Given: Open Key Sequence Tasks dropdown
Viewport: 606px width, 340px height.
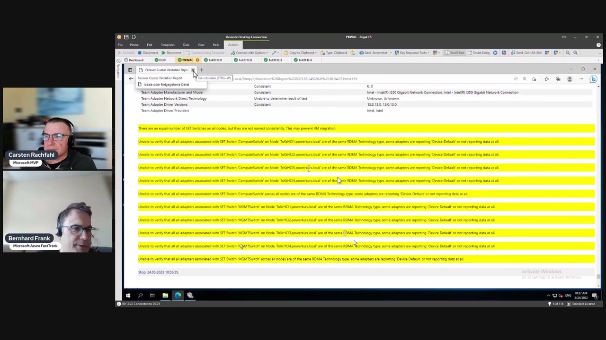Looking at the screenshot, I should click(412, 53).
